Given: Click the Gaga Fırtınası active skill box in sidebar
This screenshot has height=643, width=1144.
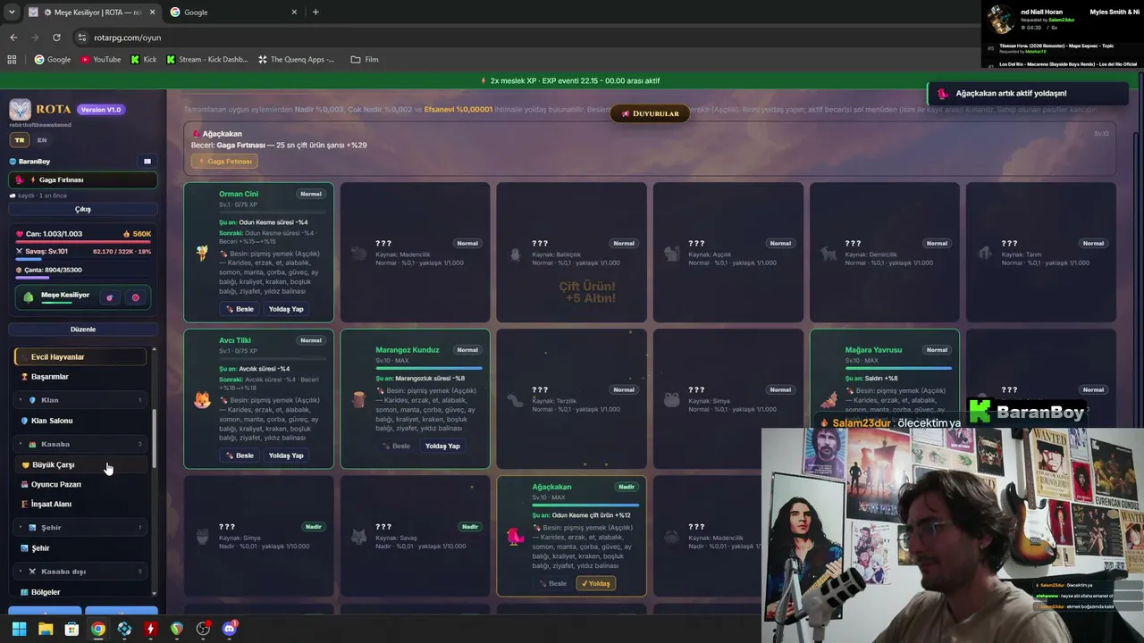Looking at the screenshot, I should click(x=83, y=180).
